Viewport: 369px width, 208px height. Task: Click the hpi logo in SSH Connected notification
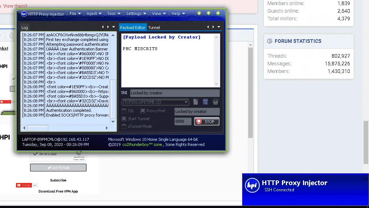tap(252, 185)
